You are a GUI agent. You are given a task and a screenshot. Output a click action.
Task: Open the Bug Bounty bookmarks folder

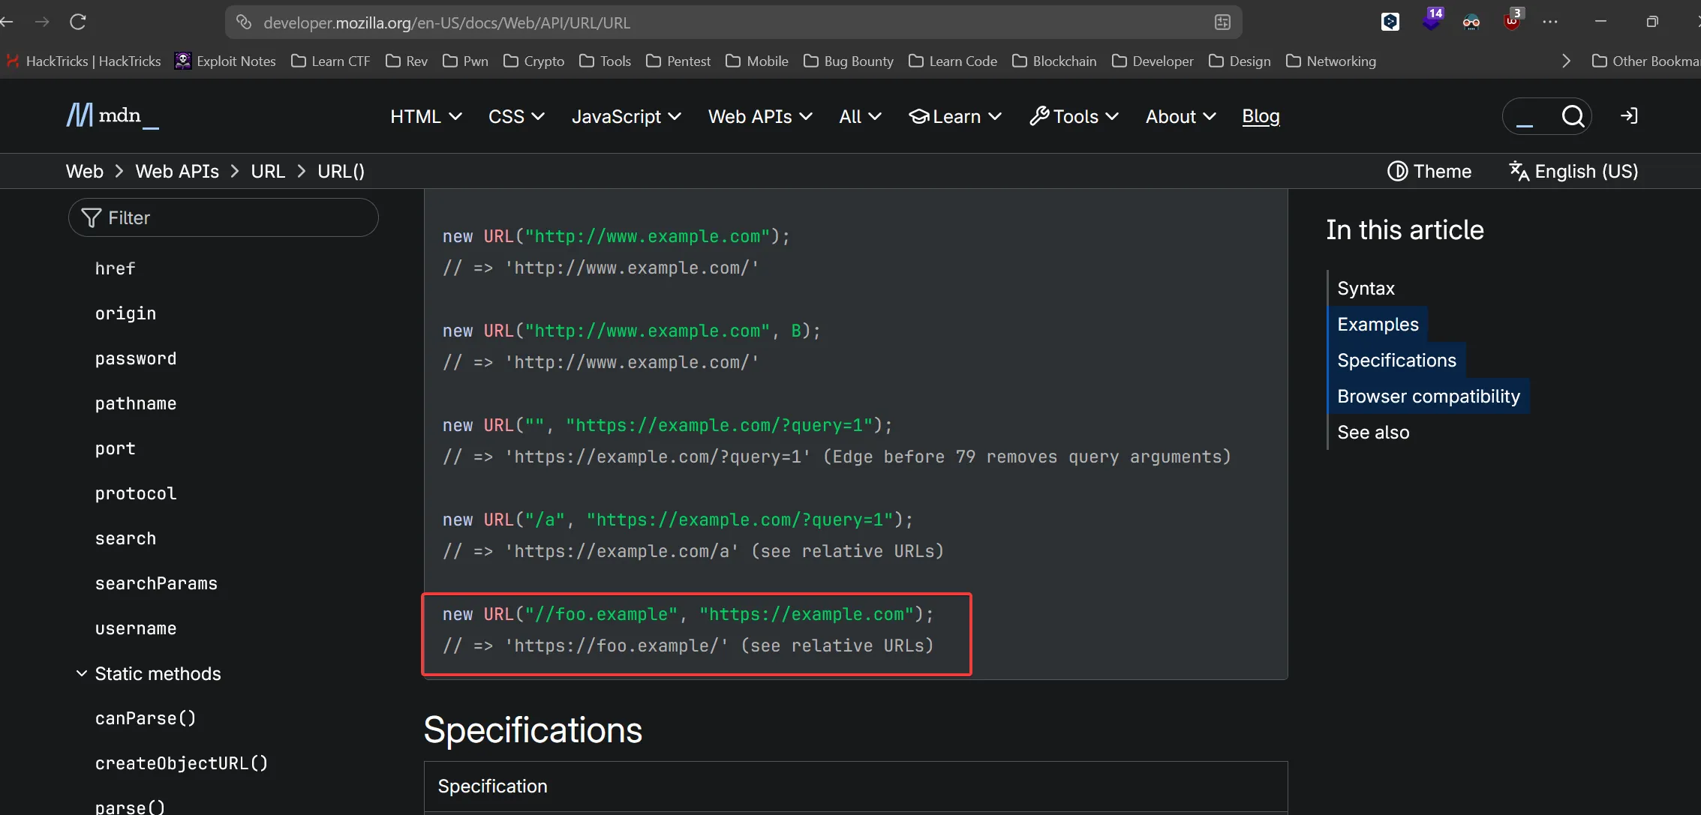click(849, 61)
